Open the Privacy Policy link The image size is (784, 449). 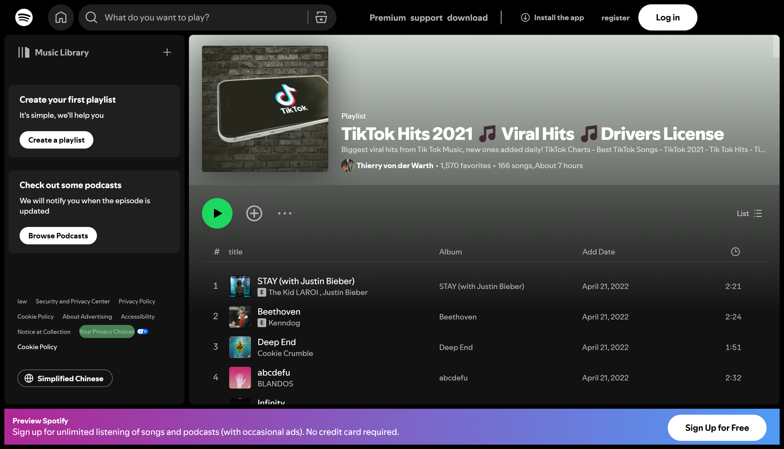tap(137, 302)
